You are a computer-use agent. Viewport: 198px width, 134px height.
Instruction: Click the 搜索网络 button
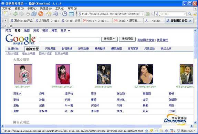point(127,39)
